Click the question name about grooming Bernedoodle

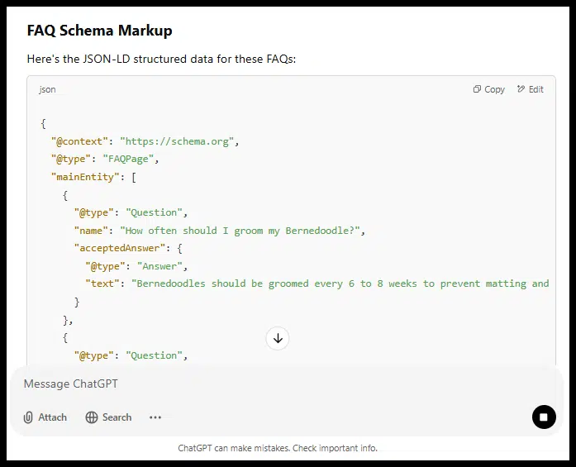pyautogui.click(x=240, y=231)
